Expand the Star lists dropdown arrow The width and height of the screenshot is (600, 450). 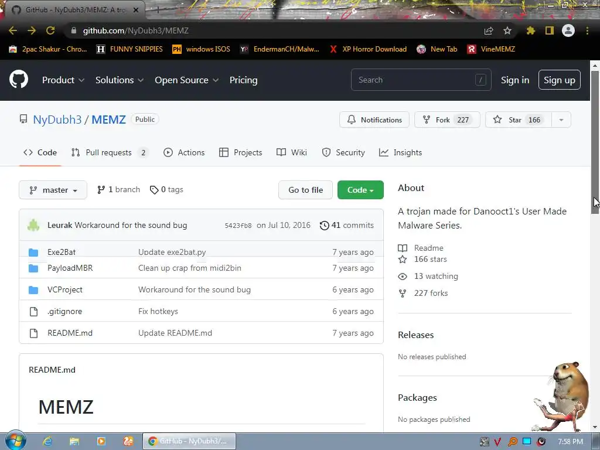[x=561, y=120]
